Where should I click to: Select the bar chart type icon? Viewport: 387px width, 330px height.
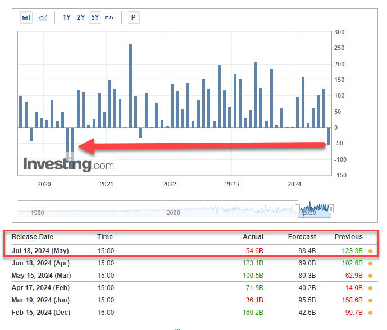pyautogui.click(x=26, y=17)
